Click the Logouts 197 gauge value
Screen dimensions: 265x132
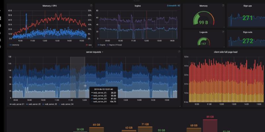tap(203, 44)
